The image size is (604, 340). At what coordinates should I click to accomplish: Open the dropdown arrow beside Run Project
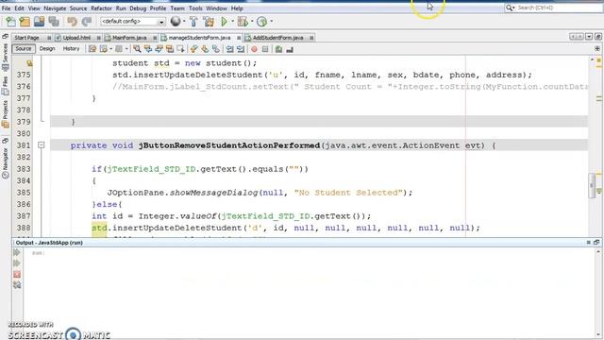point(232,21)
